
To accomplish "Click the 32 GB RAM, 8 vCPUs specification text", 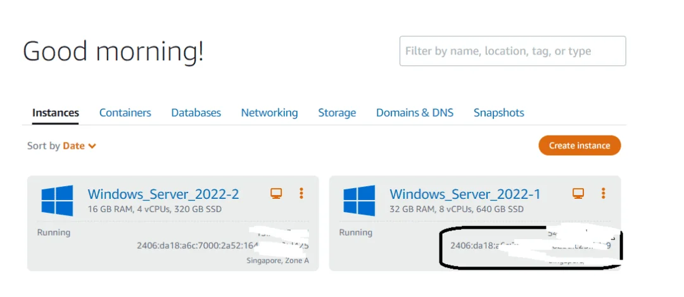I will pyautogui.click(x=457, y=210).
